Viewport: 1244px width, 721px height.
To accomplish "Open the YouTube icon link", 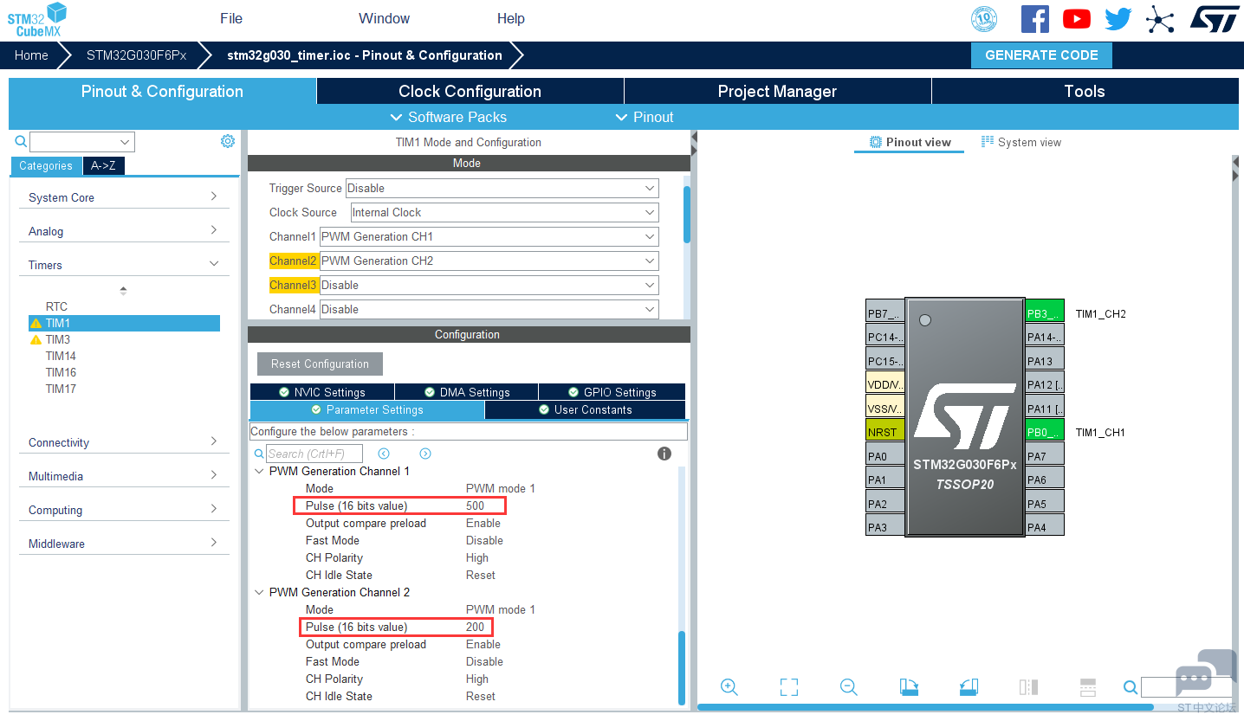I will (x=1077, y=19).
